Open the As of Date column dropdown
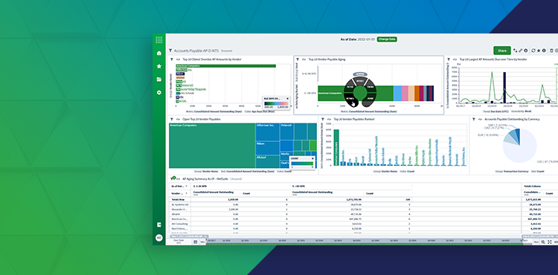 (187, 186)
